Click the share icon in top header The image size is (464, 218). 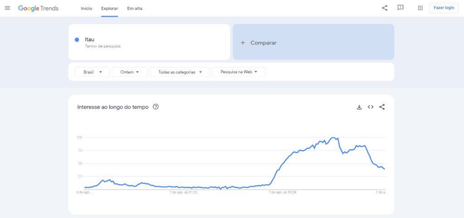tap(385, 8)
